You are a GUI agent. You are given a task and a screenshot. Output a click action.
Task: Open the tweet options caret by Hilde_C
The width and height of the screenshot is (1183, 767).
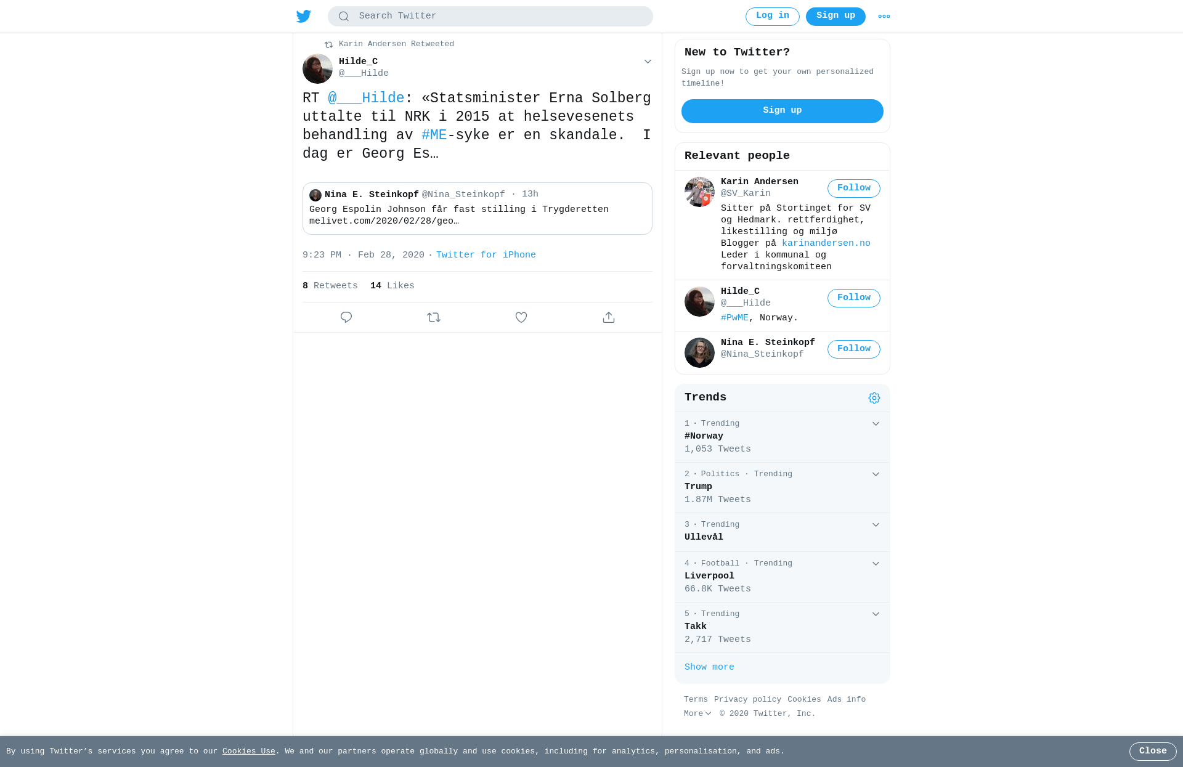coord(648,62)
